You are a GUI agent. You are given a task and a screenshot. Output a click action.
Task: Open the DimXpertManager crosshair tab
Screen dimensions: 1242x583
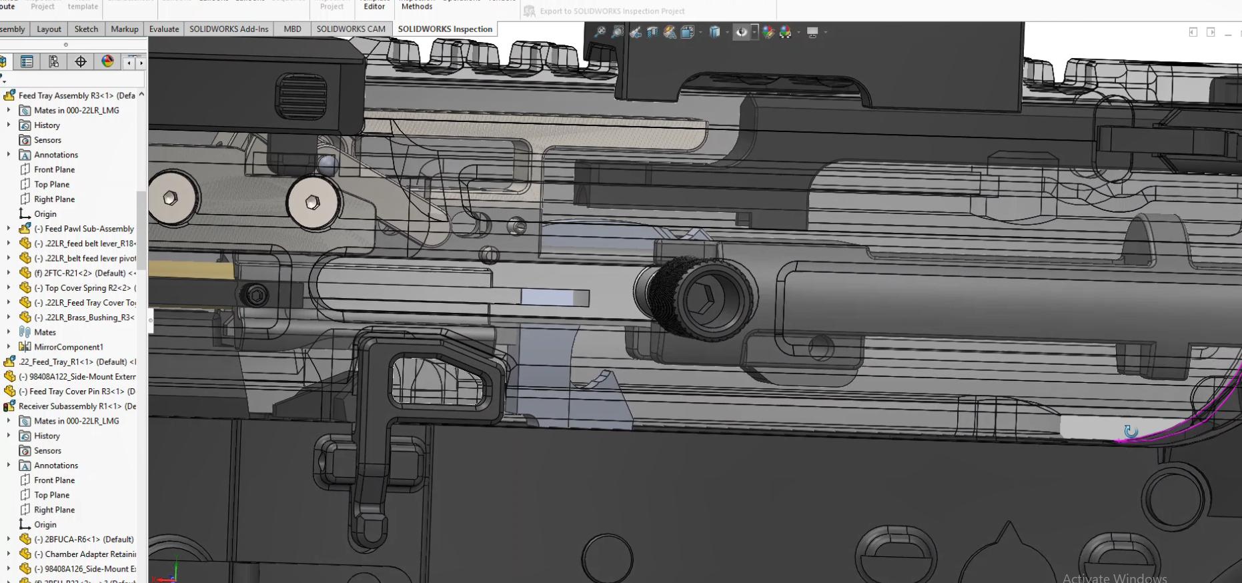click(81, 62)
